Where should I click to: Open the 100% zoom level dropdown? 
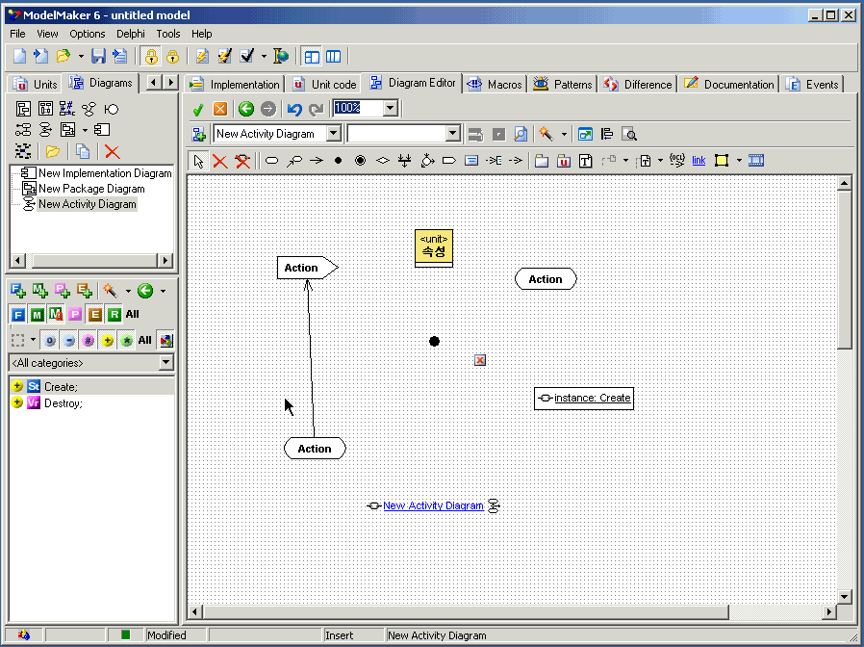coord(390,109)
